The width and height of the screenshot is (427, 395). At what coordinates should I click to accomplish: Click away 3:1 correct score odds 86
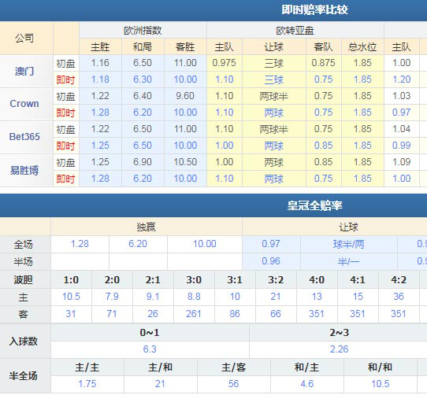click(x=235, y=314)
